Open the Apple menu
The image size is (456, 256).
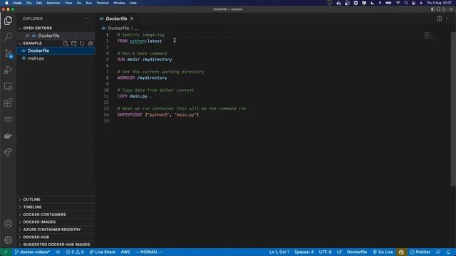click(6, 3)
